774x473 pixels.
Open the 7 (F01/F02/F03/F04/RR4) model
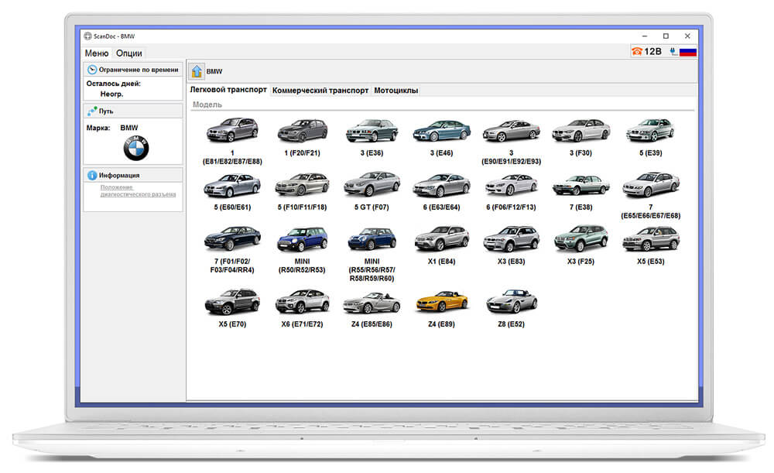[x=232, y=249]
